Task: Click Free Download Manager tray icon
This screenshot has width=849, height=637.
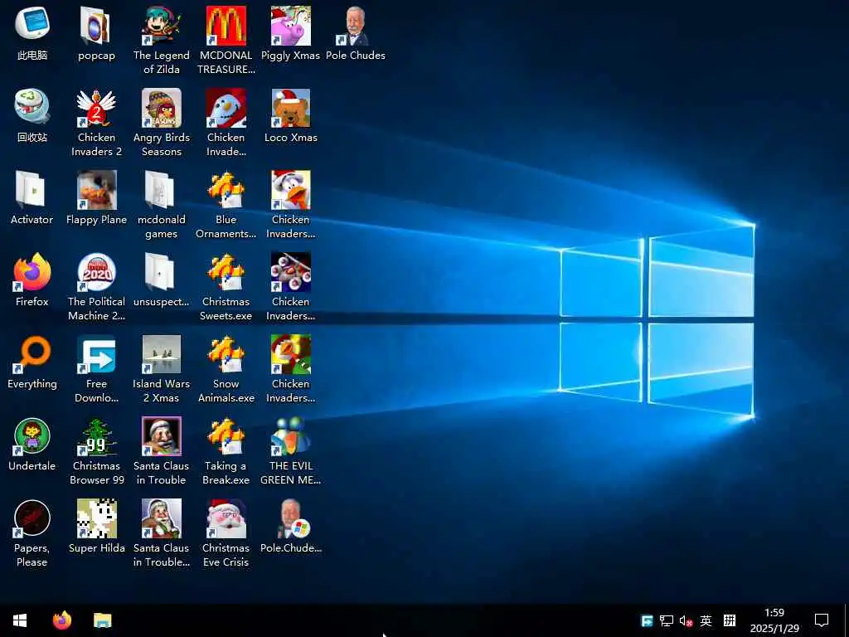Action: click(x=647, y=620)
